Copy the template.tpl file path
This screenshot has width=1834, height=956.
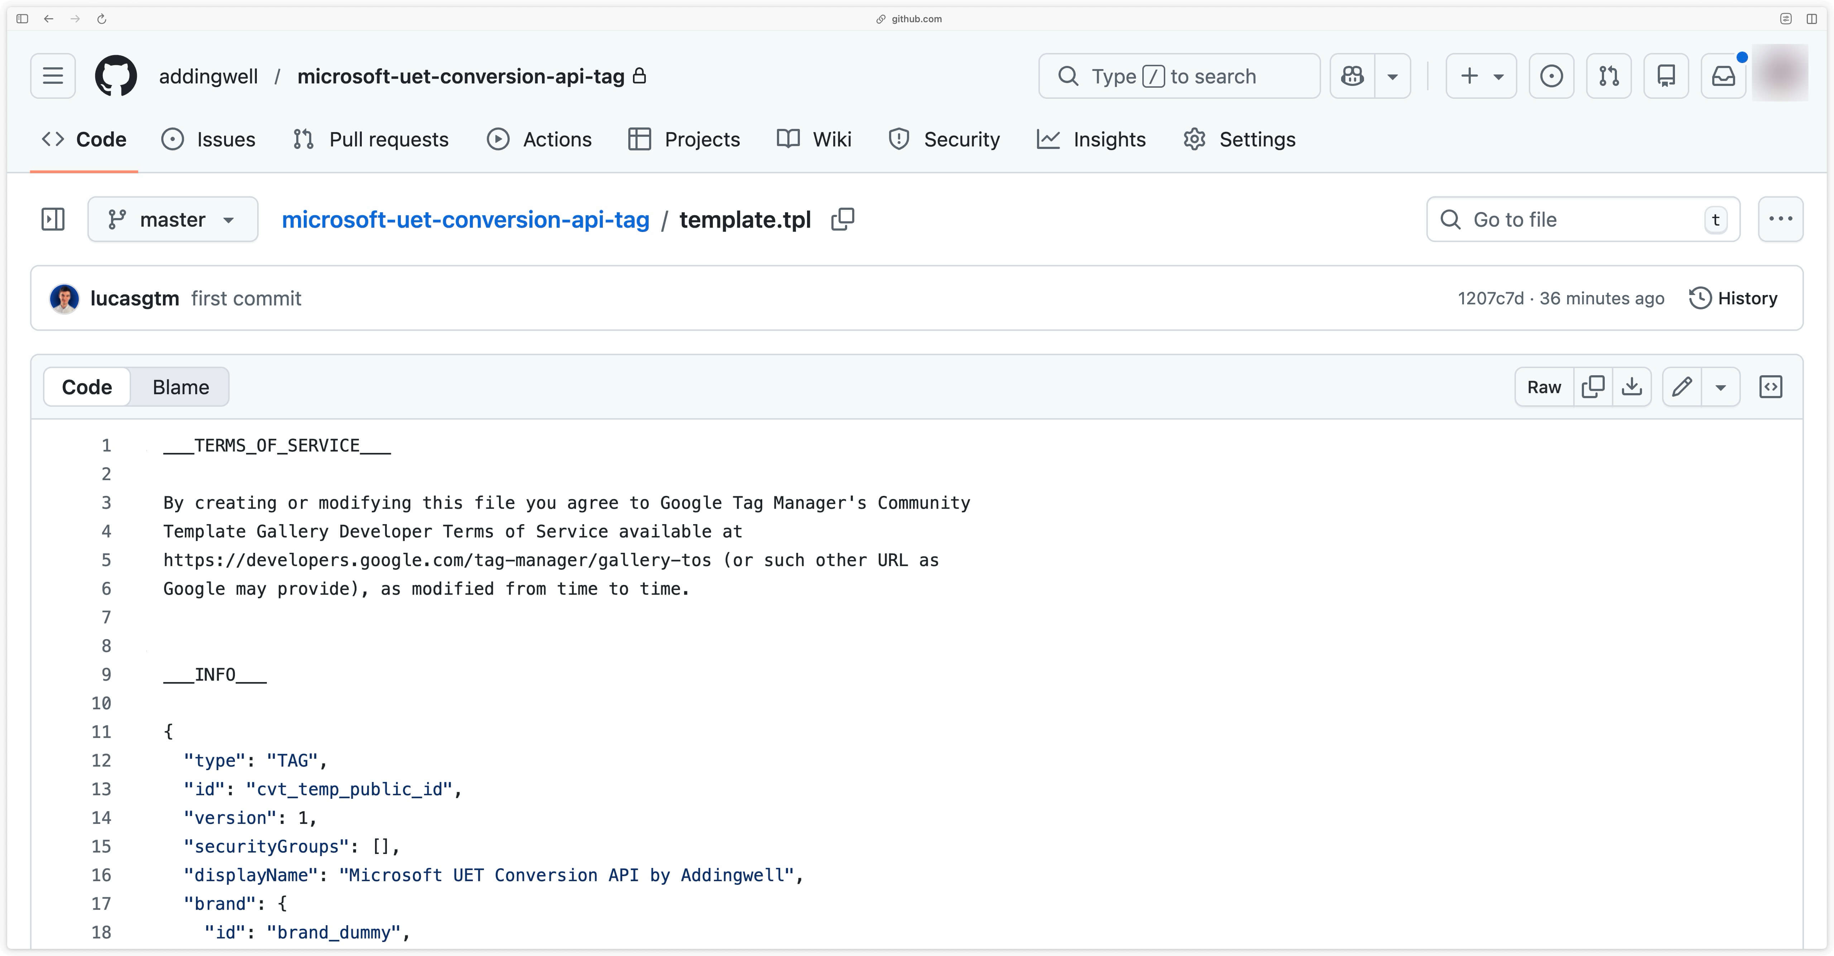point(843,219)
